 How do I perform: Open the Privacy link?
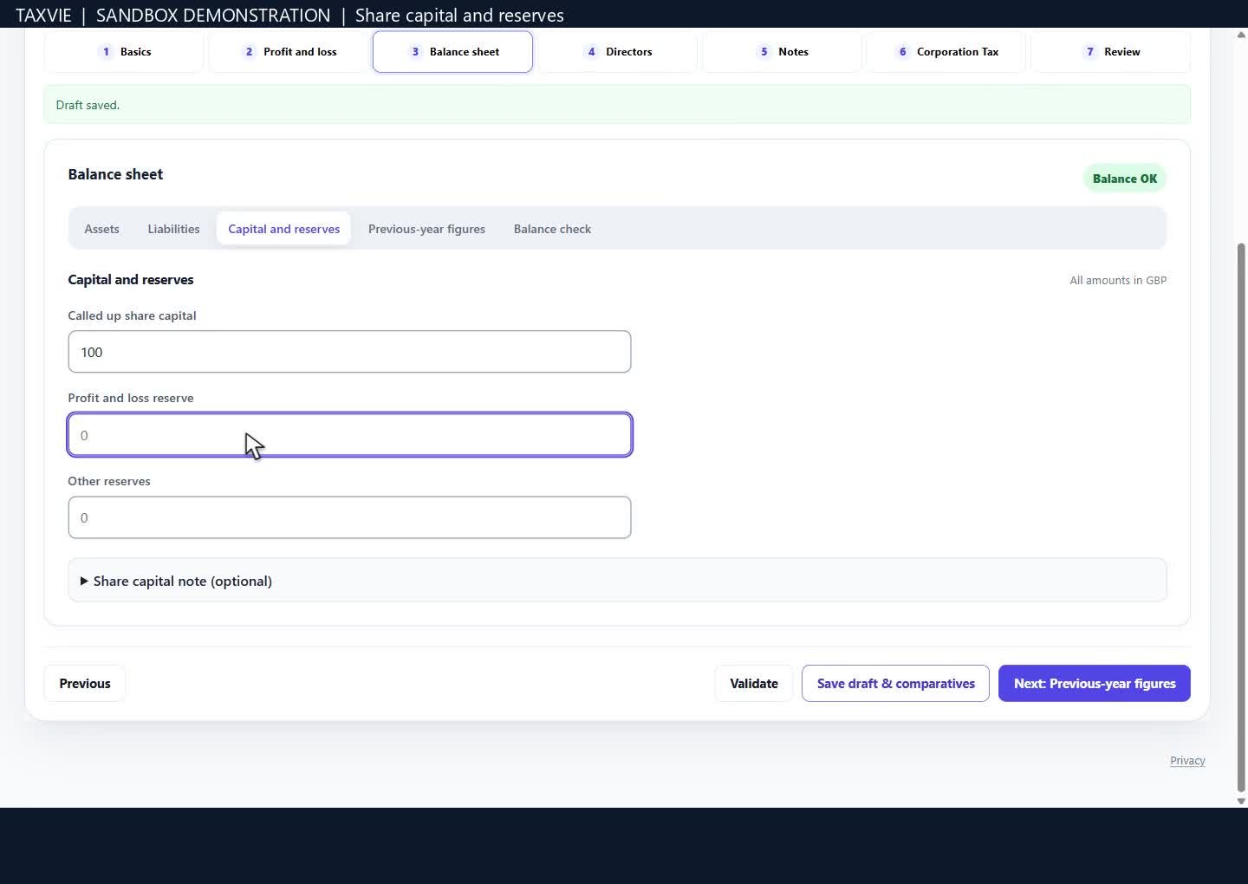(1187, 761)
